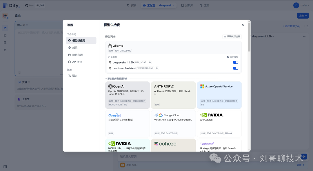Select 模型供应商 in settings menu
313x171 pixels.
81,41
